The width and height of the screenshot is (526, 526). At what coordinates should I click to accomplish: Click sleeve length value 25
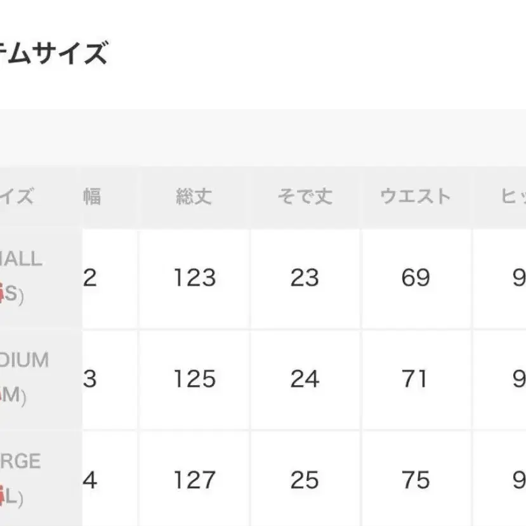pos(305,480)
